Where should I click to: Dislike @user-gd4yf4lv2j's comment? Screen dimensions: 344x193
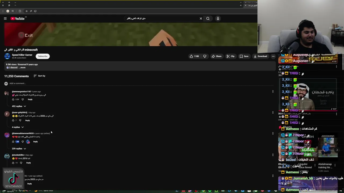click(20, 120)
